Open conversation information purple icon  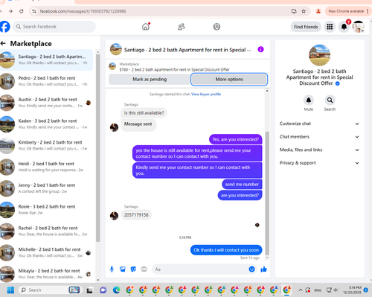tap(260, 49)
